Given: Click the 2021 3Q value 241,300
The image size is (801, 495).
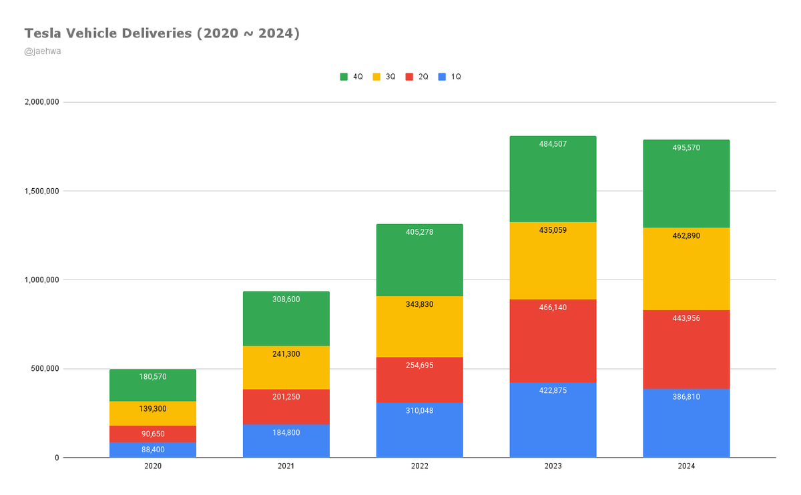Looking at the screenshot, I should click(286, 354).
